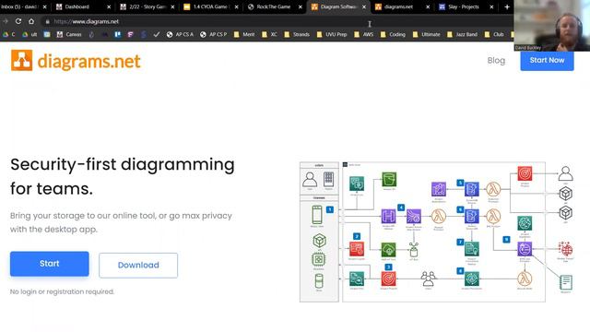Switch to the 1.4 CYOA Game tab

(210, 6)
